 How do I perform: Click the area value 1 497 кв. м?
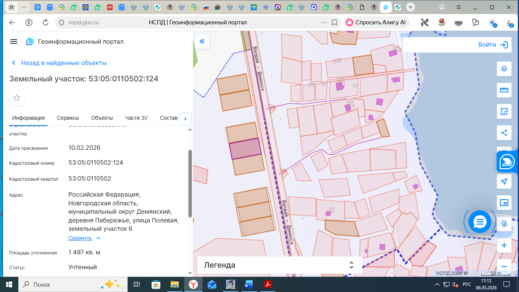(x=84, y=252)
